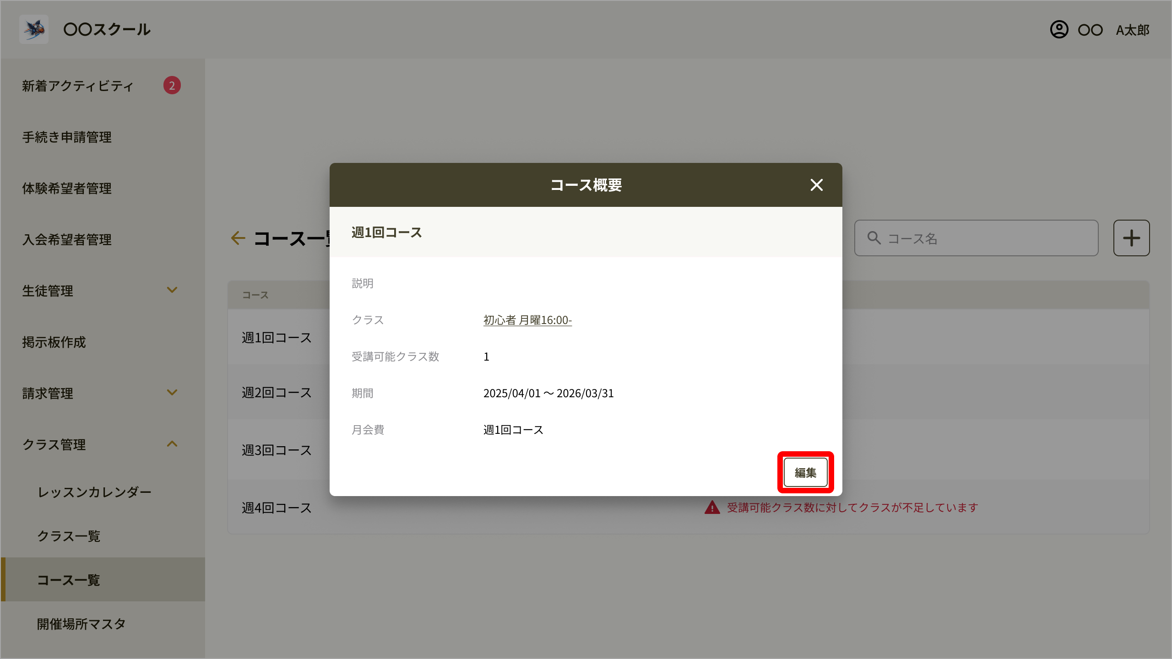
Task: Open 入会希望者管理 in sidebar
Action: tap(67, 240)
